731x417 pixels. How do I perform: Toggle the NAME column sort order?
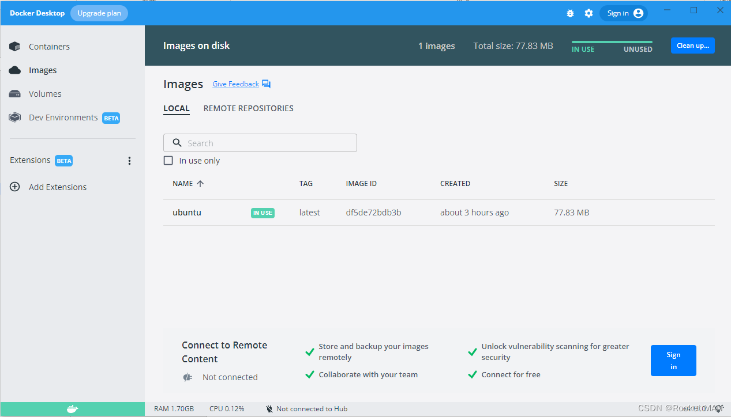199,183
